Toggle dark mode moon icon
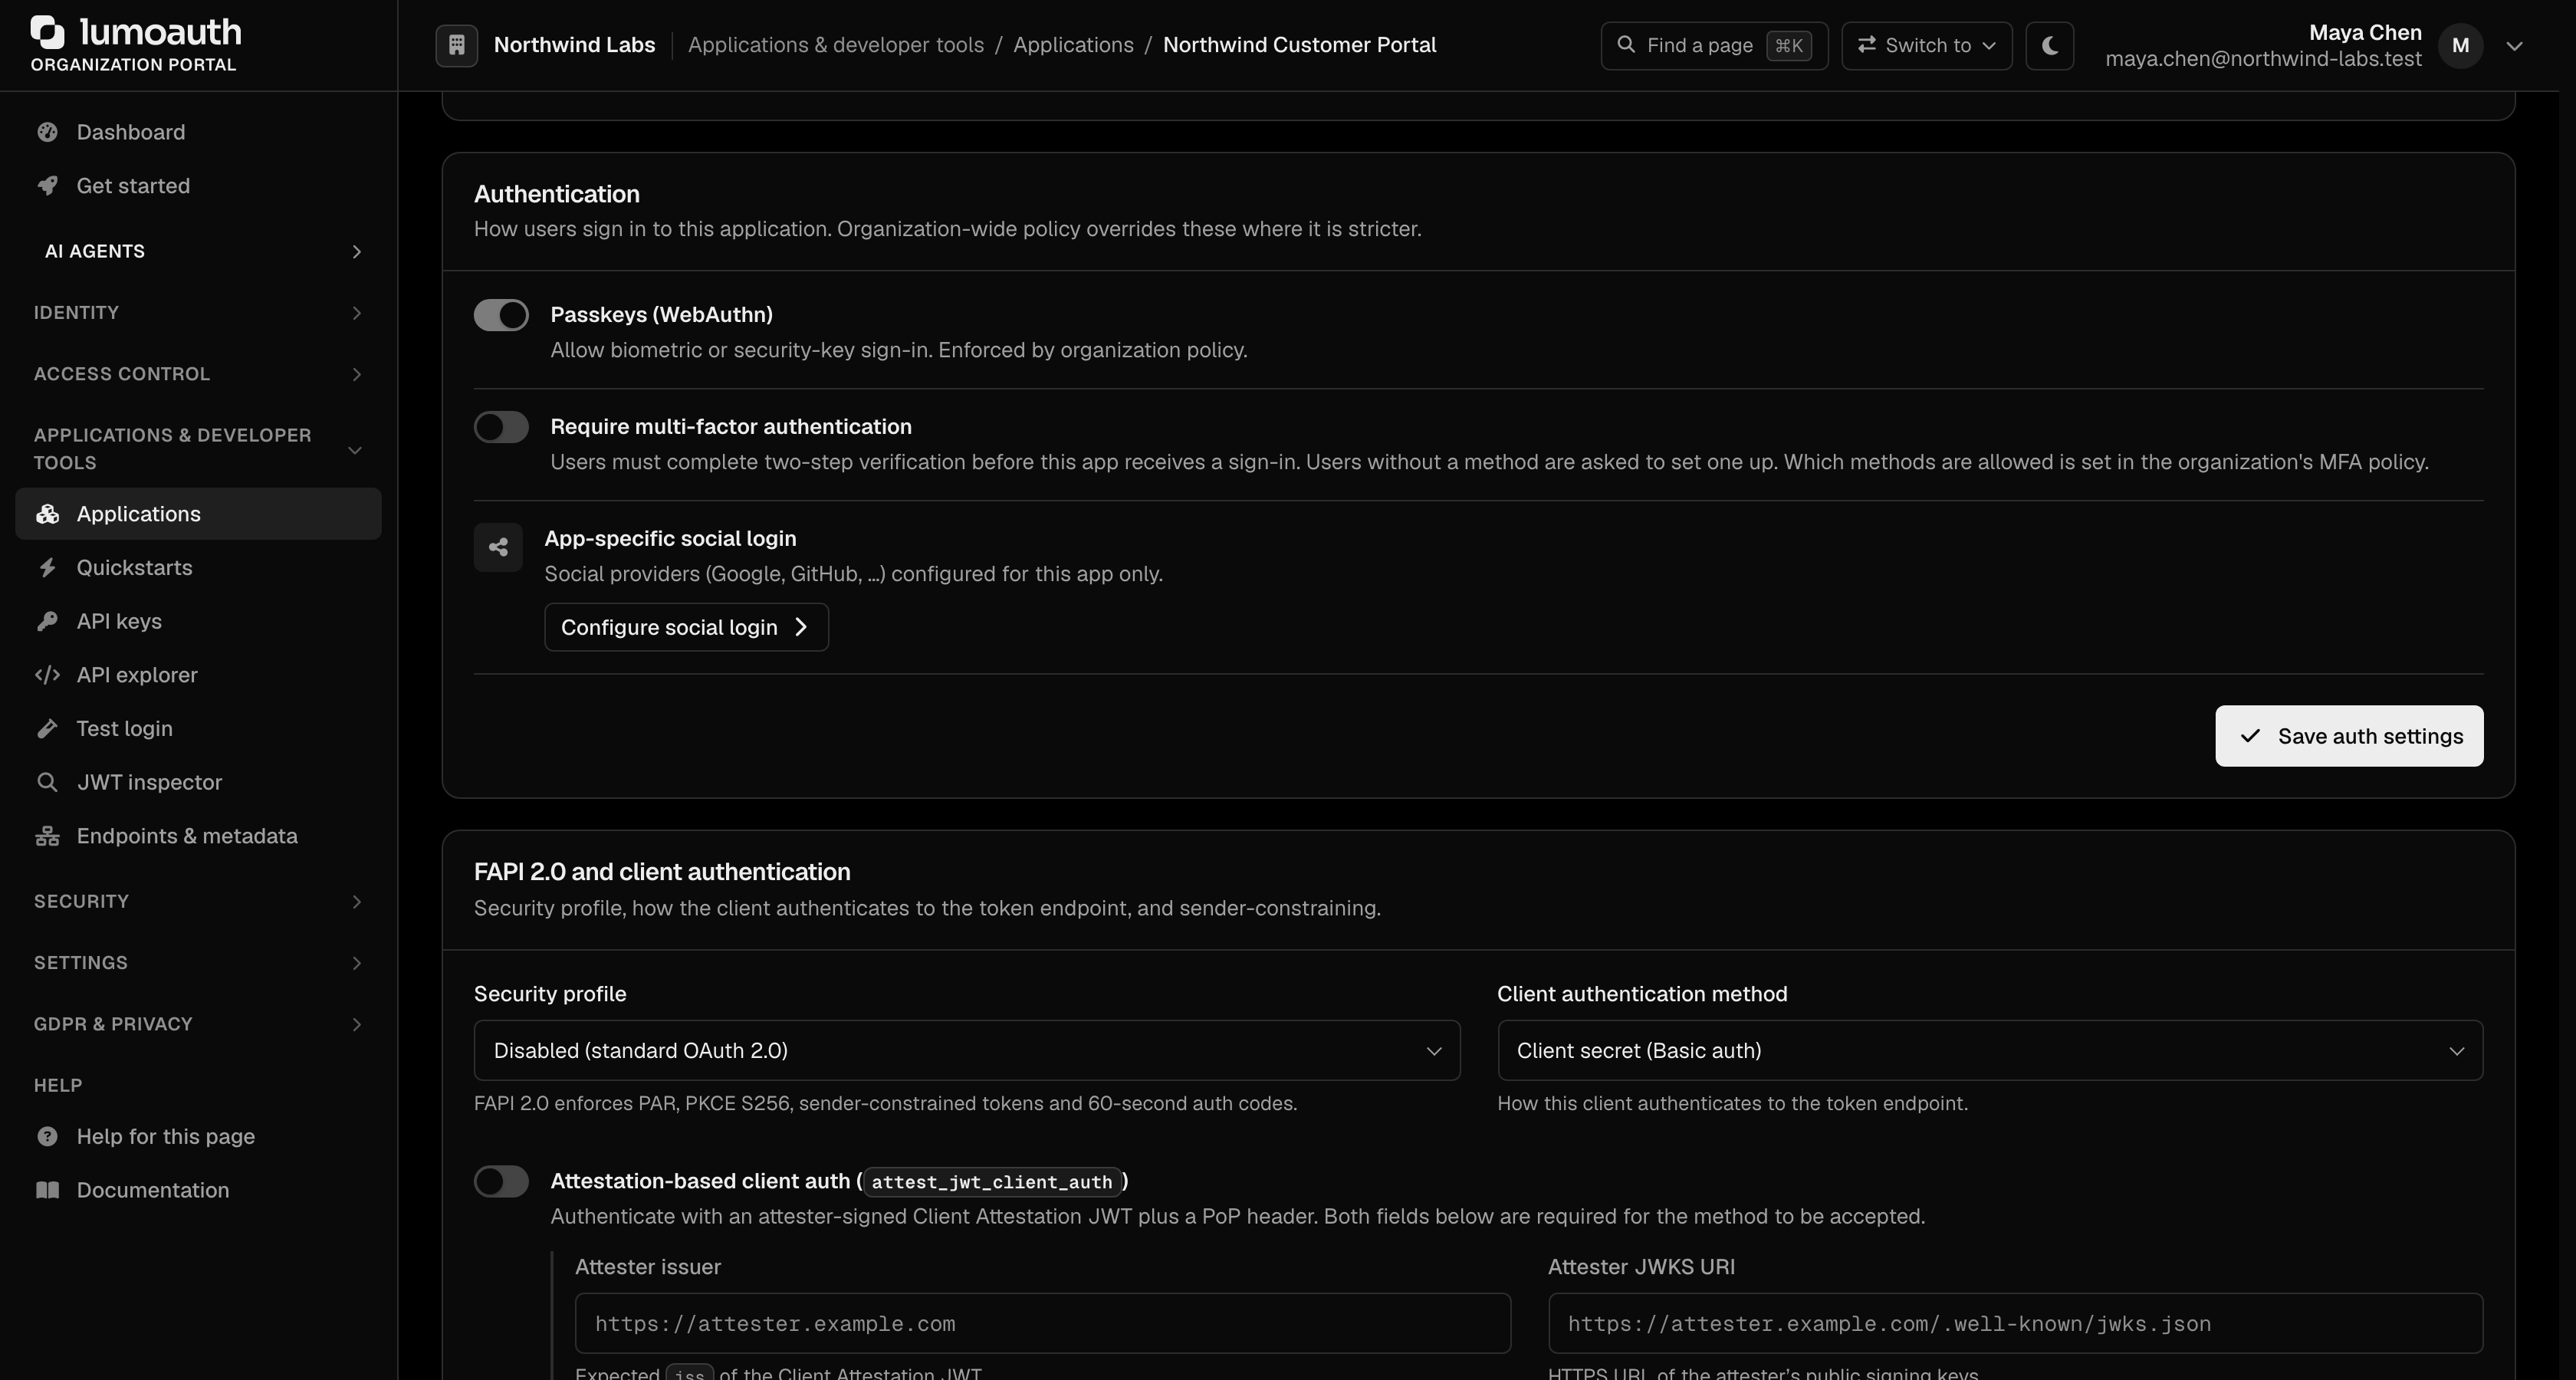This screenshot has width=2576, height=1380. (2049, 46)
